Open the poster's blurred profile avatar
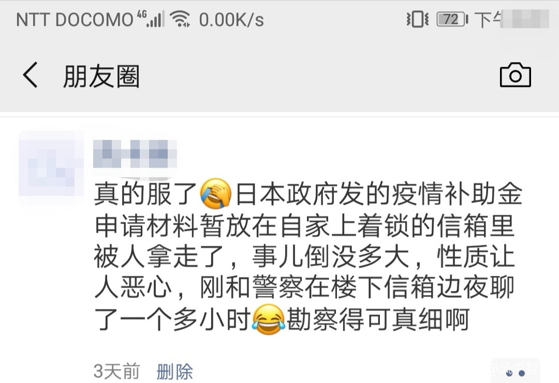This screenshot has width=559, height=383. [x=51, y=168]
